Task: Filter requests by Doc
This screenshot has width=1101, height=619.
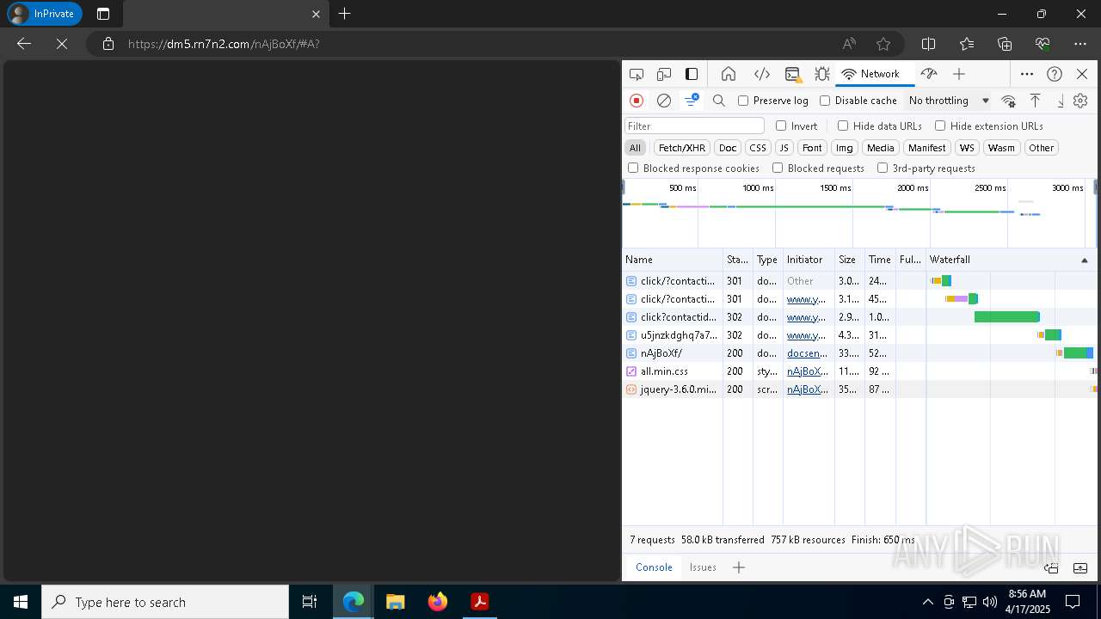Action: [728, 148]
